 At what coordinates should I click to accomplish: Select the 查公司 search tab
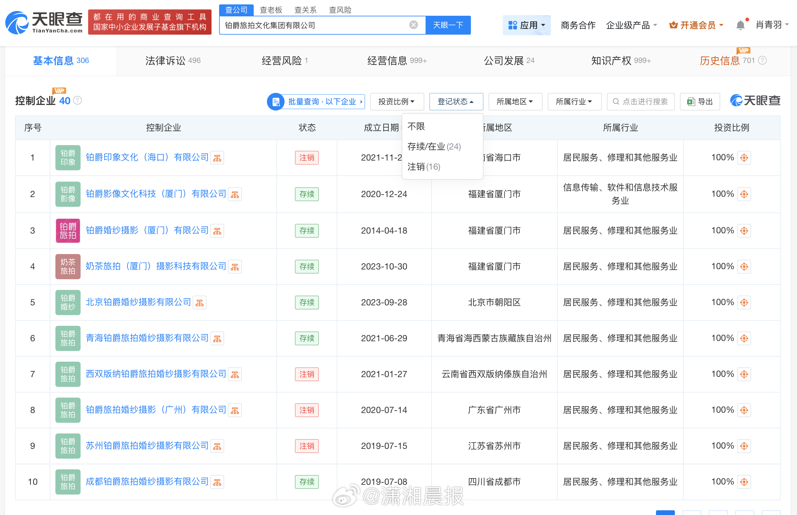(236, 10)
